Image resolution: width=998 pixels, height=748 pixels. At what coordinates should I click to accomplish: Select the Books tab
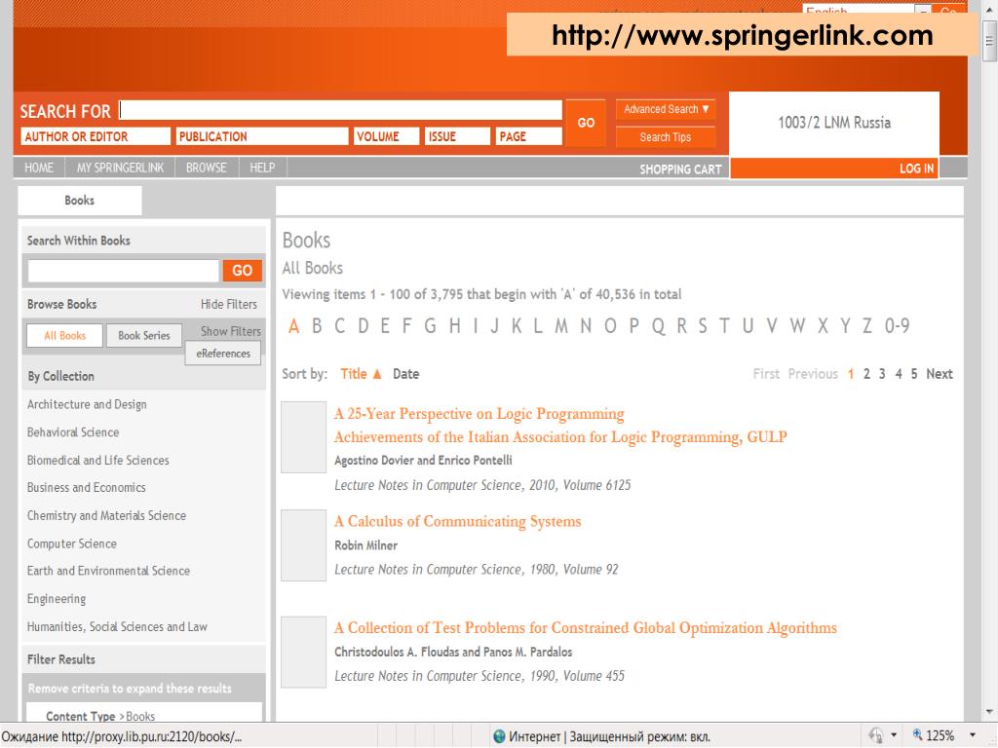[80, 201]
